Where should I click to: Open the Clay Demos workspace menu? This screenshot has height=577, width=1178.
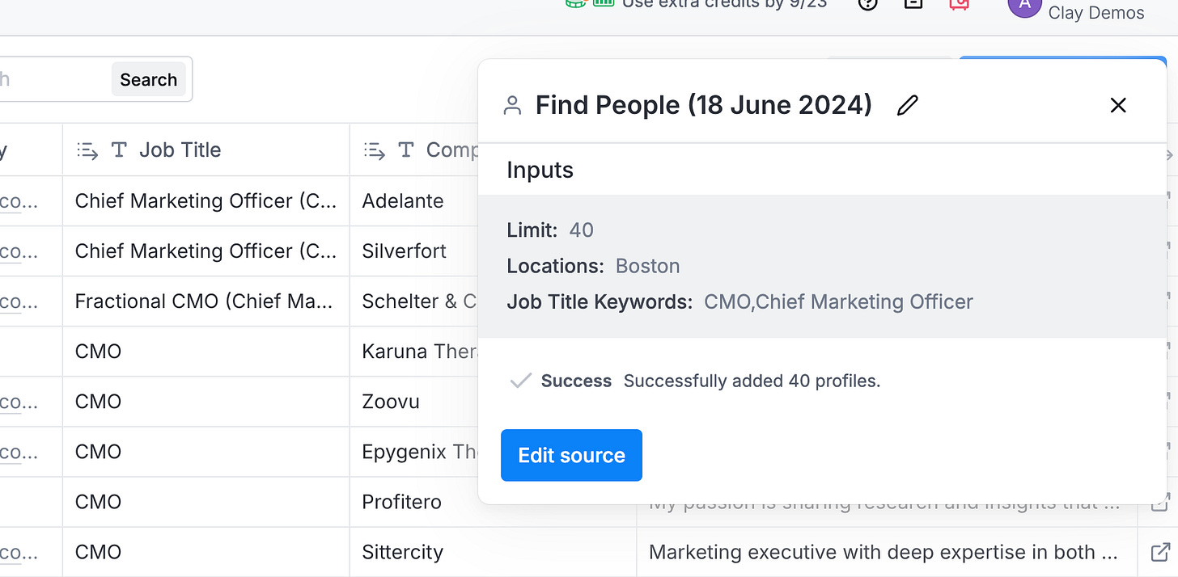(x=1095, y=12)
